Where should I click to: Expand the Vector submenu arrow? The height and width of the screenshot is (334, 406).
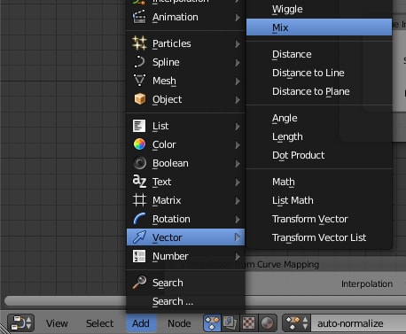[x=238, y=237]
